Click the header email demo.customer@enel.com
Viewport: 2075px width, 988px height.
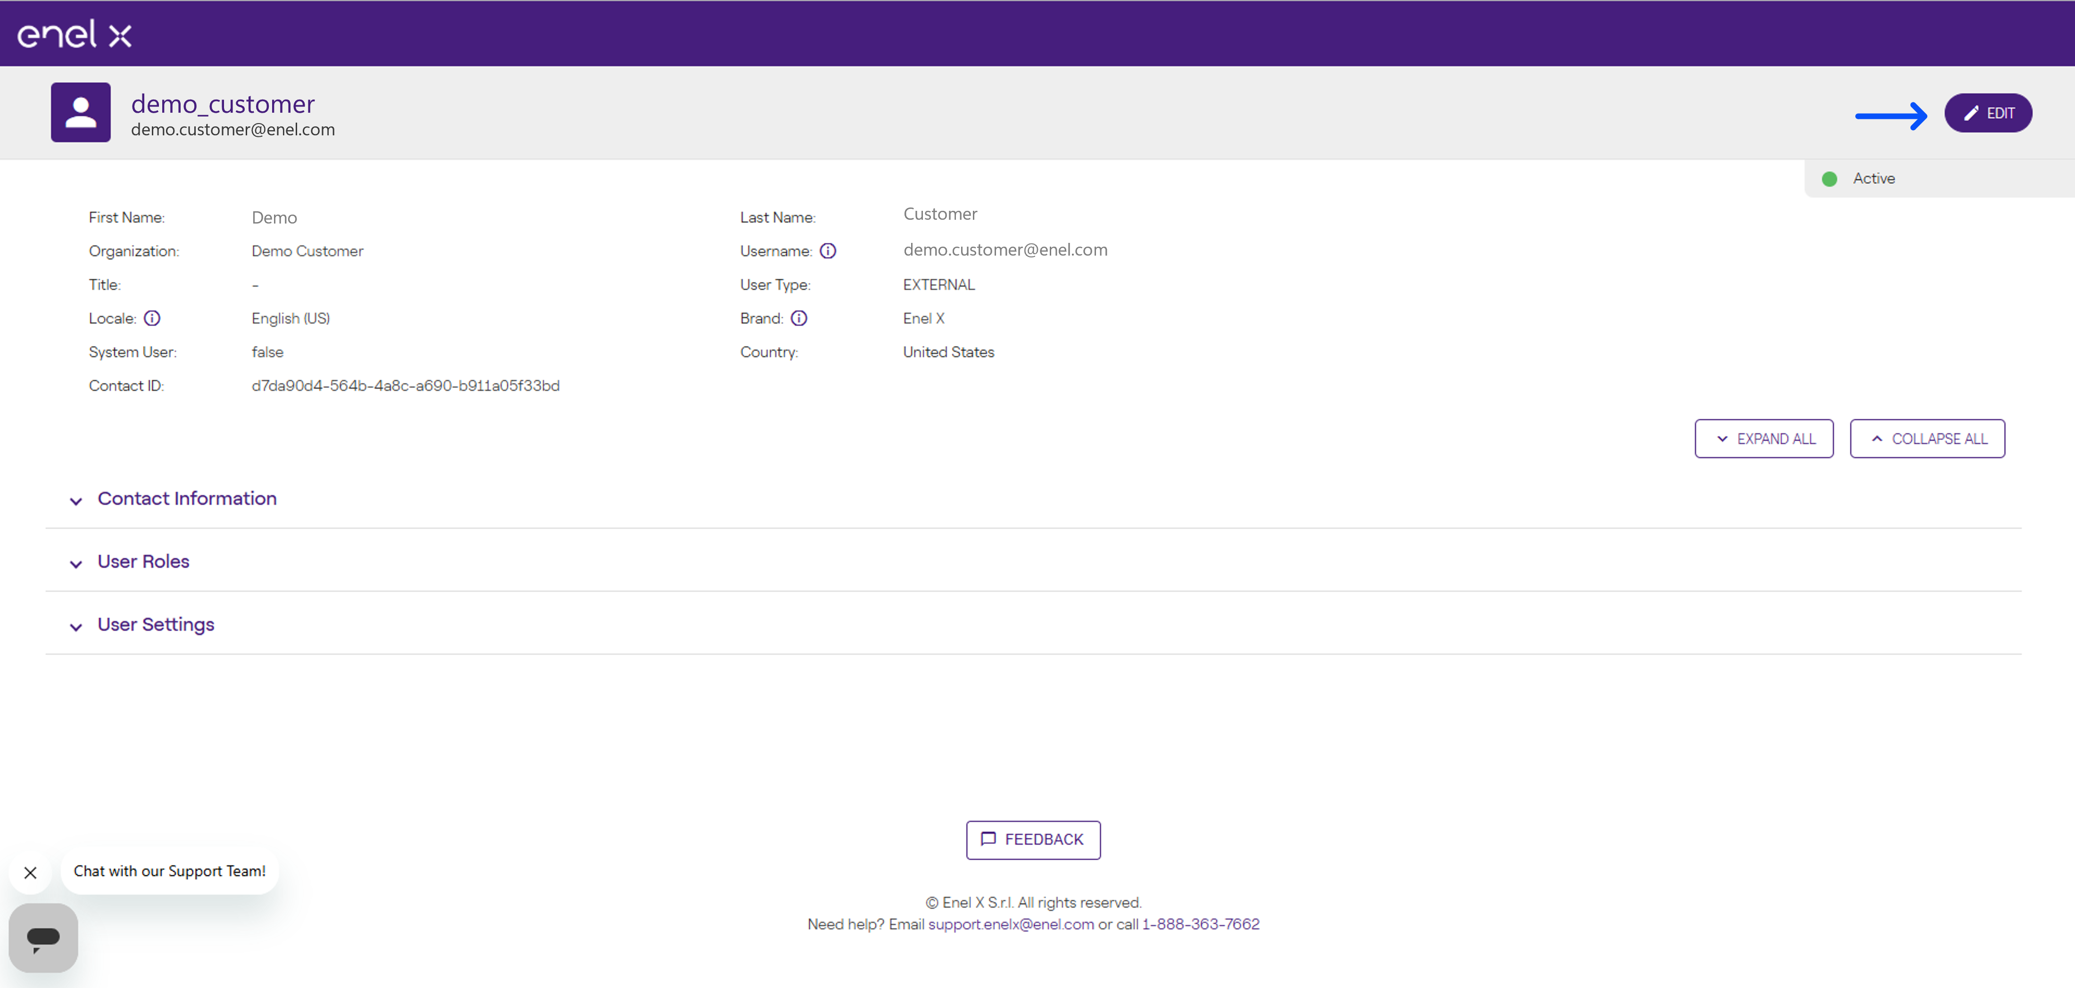233,130
